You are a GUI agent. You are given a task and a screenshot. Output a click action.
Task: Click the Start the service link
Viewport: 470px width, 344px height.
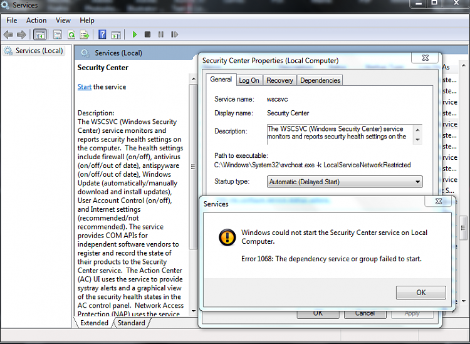point(84,87)
